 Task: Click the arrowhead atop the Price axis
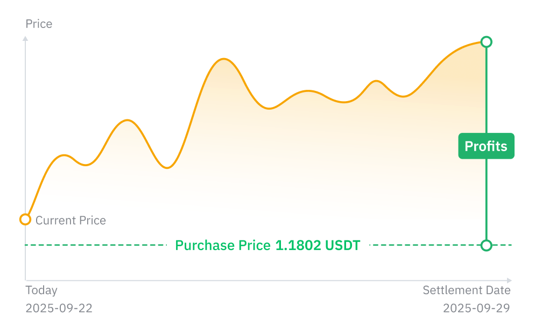click(25, 39)
